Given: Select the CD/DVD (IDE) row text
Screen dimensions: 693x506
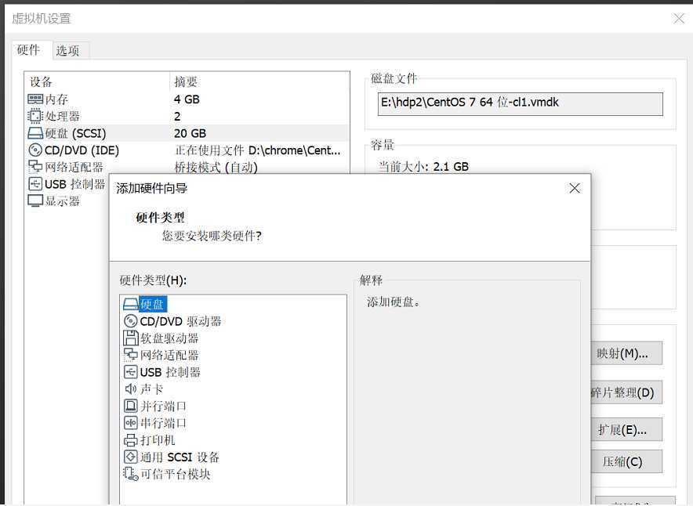Looking at the screenshot, I should click(82, 150).
